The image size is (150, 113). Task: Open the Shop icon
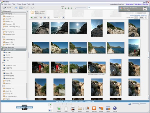coord(87,109)
